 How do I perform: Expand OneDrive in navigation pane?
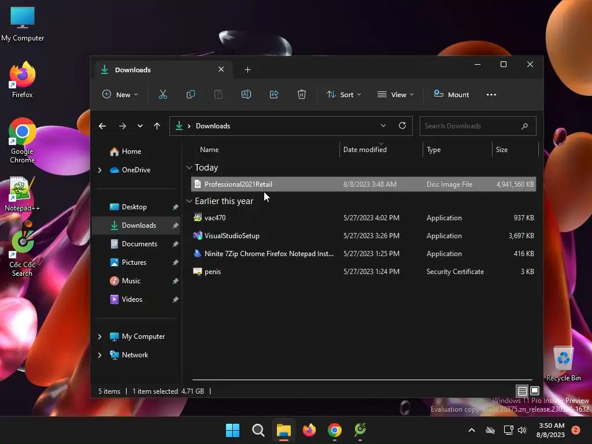click(x=99, y=171)
